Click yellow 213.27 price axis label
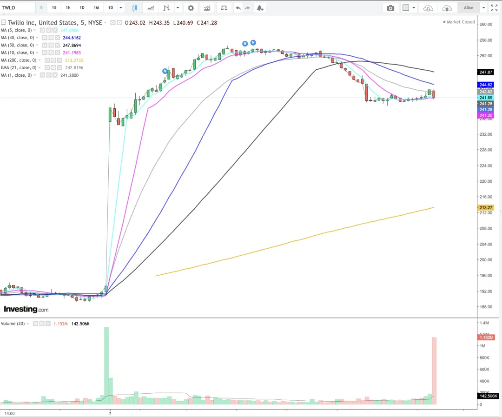The height and width of the screenshot is (417, 502). [x=485, y=207]
